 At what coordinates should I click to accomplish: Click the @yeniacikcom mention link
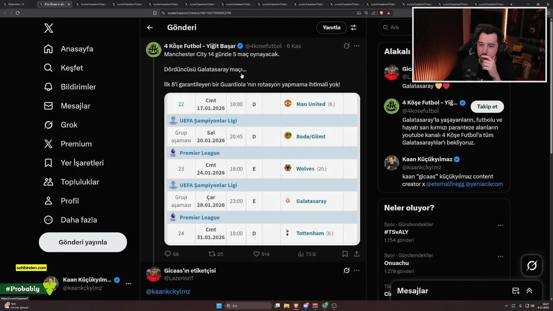click(x=484, y=184)
